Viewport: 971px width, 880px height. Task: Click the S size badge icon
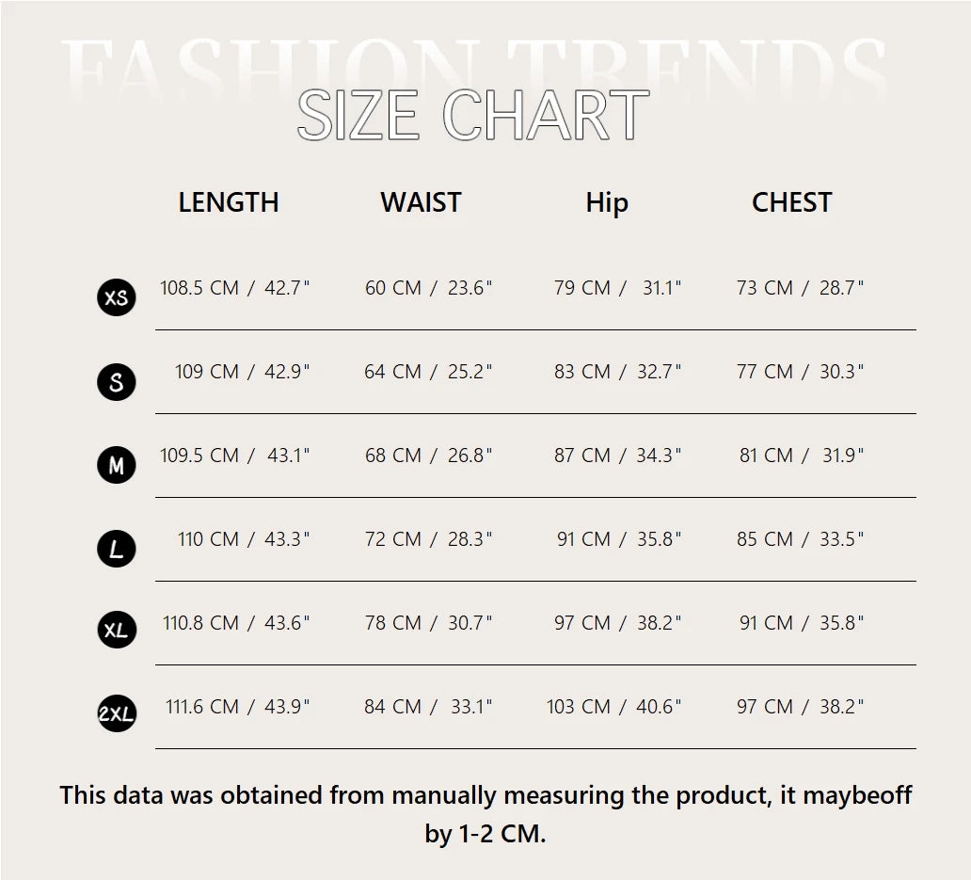click(117, 382)
